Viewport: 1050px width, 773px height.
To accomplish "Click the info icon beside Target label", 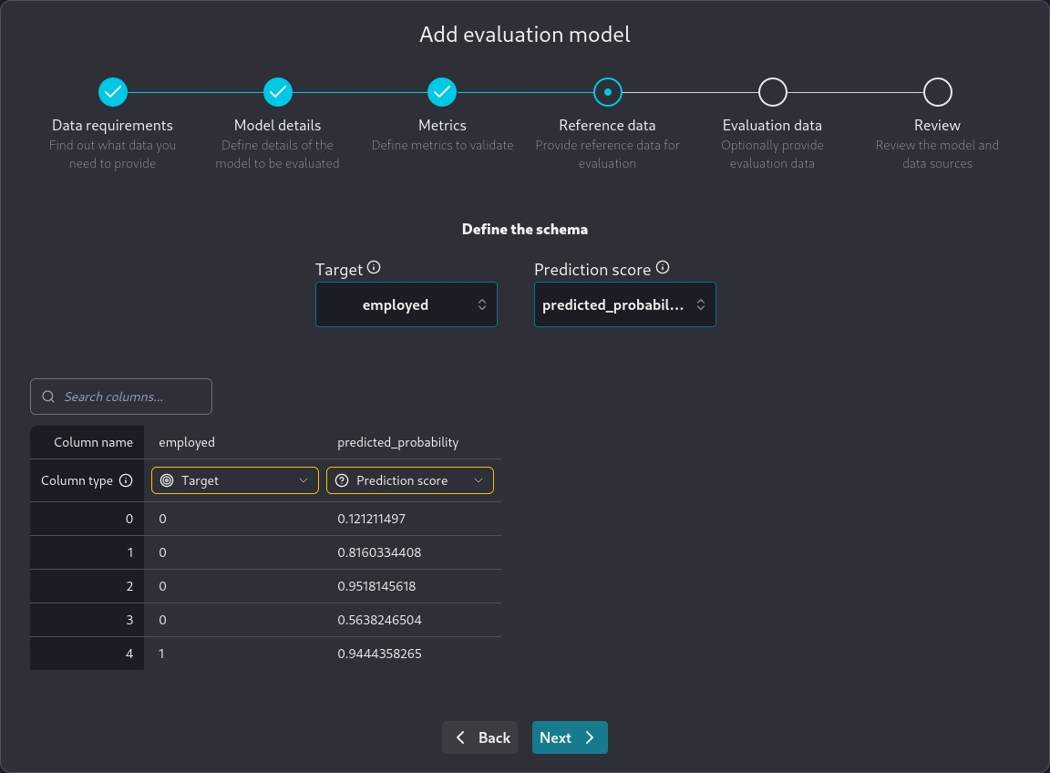I will (x=374, y=269).
